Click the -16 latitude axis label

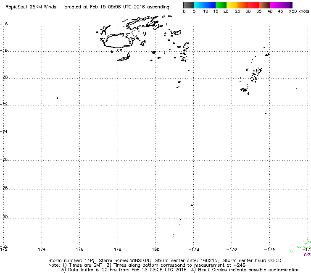[x=4, y=24]
